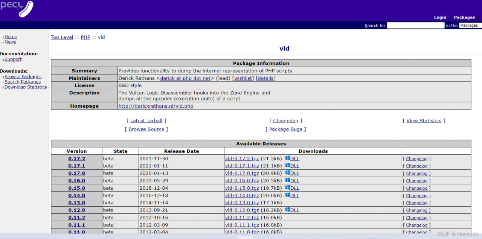
Task: Open Browse Packages in the sidebar
Action: [23, 76]
